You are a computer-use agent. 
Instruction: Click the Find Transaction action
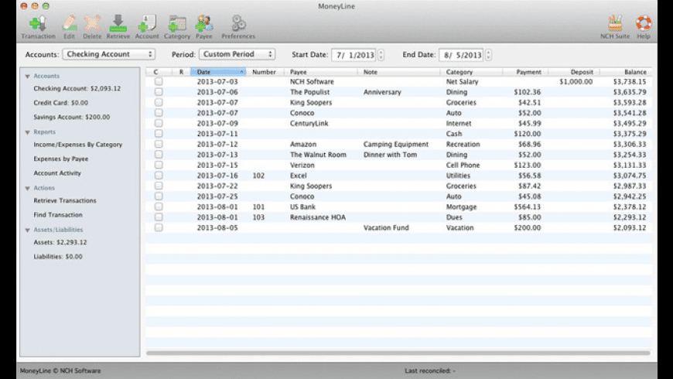click(58, 214)
